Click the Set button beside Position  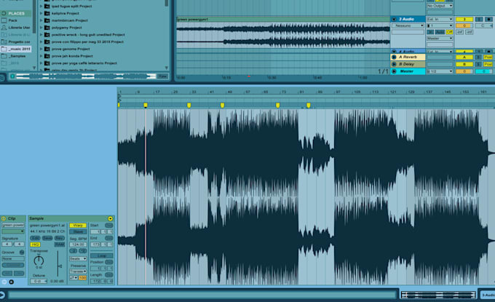click(x=109, y=262)
